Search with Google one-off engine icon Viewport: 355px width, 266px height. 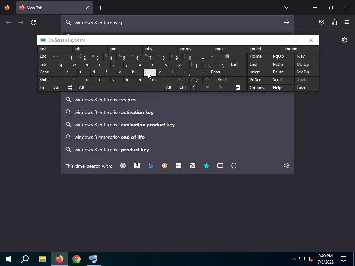pyautogui.click(x=123, y=166)
